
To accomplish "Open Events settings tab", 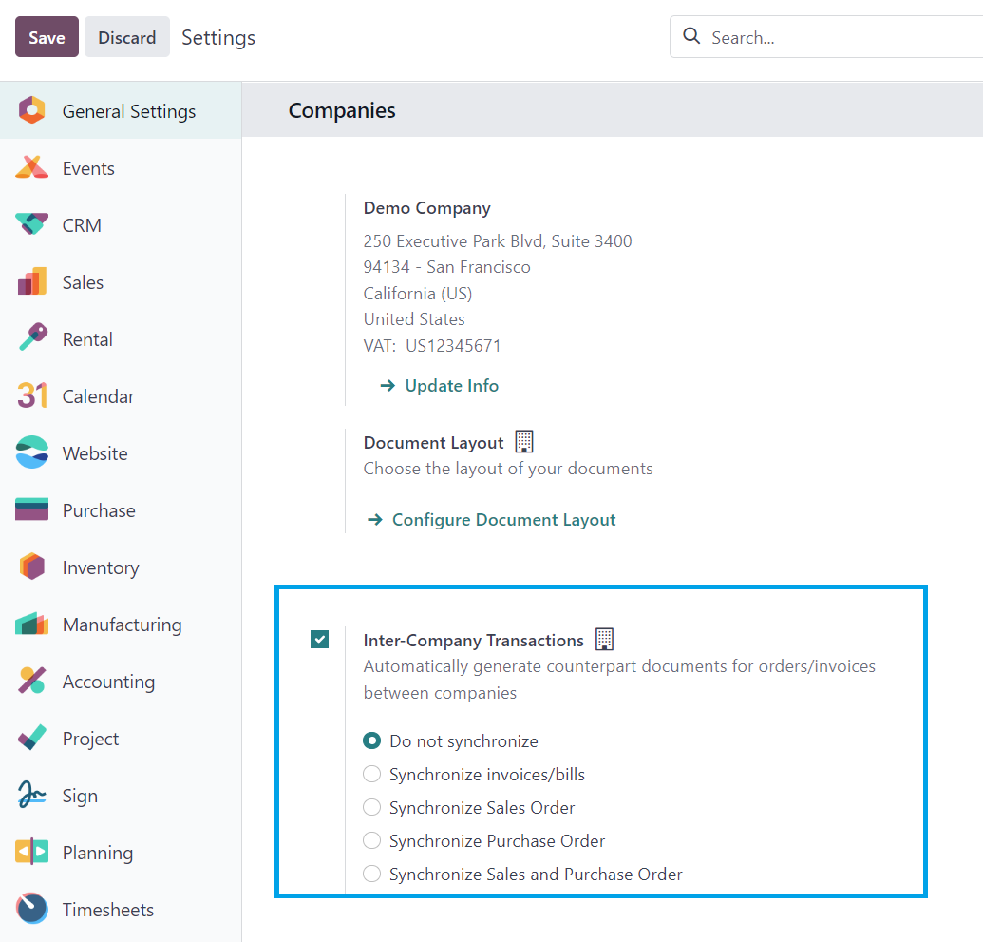I will [x=121, y=167].
